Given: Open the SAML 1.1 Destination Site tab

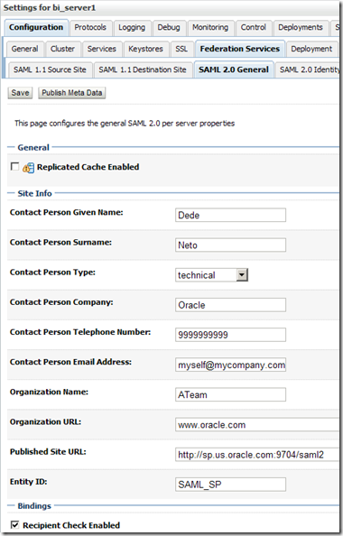Looking at the screenshot, I should [x=143, y=69].
